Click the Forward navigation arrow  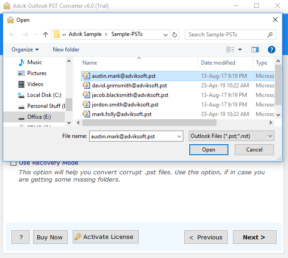pyautogui.click(x=25, y=35)
